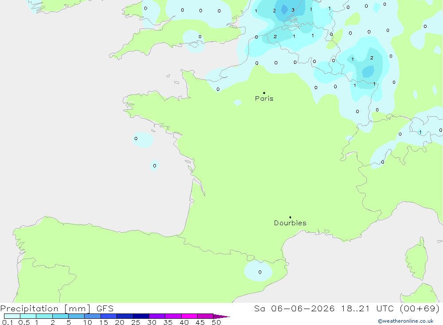
Task: Open the weatheronline.co.uk copyright link
Action: [x=406, y=321]
